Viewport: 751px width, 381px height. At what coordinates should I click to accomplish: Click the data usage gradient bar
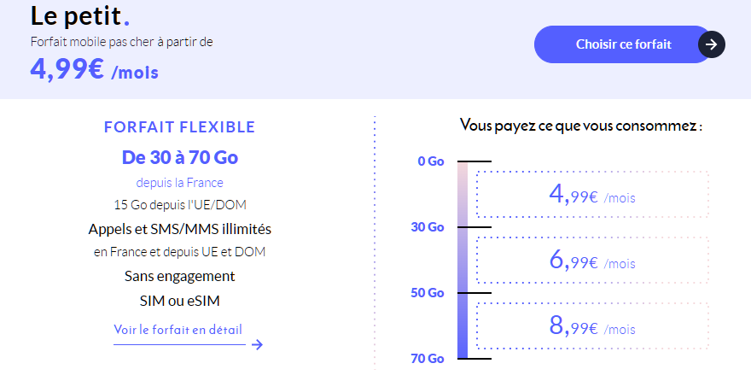coord(463,260)
